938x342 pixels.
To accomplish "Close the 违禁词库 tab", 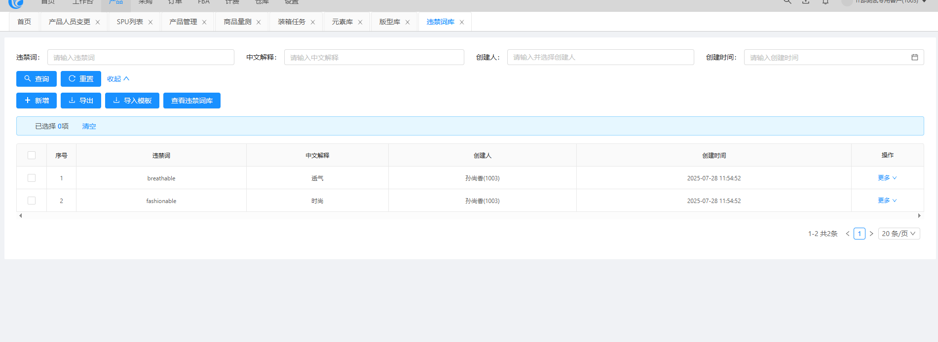I will point(462,22).
